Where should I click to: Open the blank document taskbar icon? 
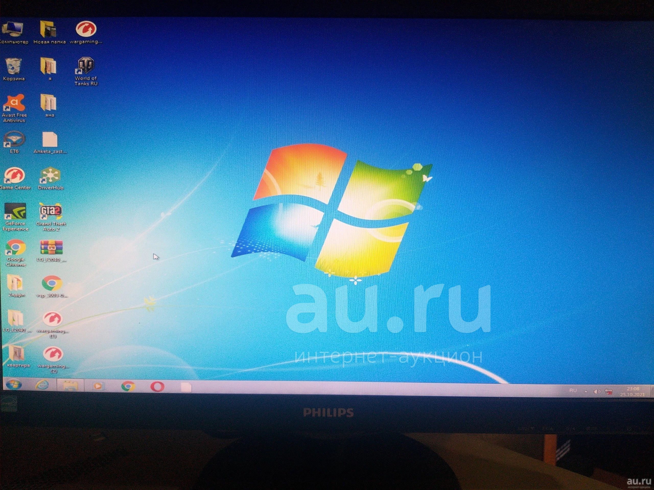click(186, 387)
